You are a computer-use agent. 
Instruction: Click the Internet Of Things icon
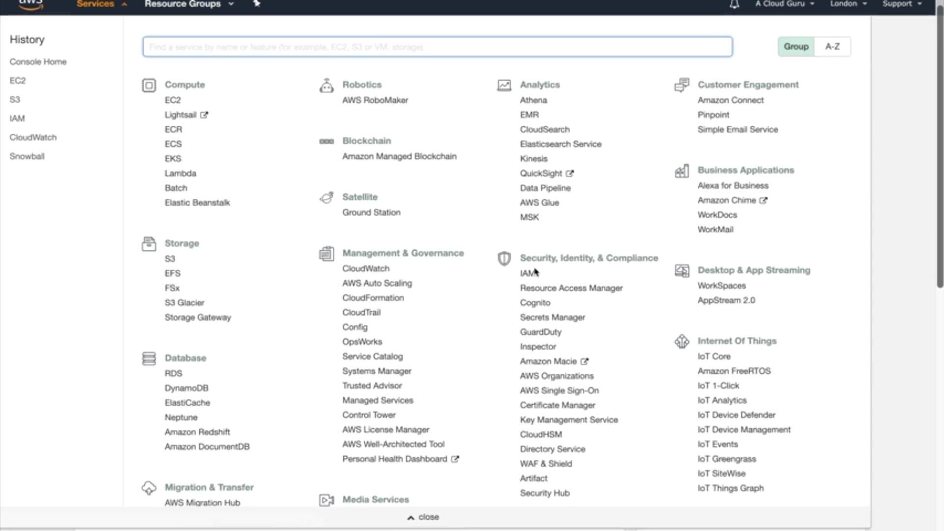[682, 341]
